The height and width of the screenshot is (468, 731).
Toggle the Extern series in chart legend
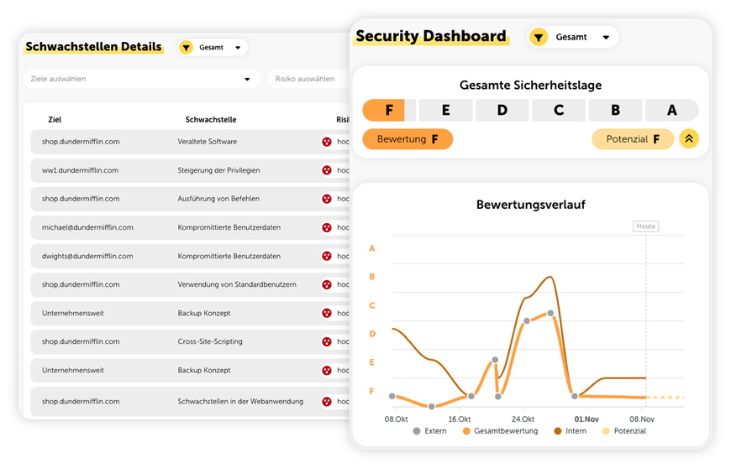[x=429, y=431]
